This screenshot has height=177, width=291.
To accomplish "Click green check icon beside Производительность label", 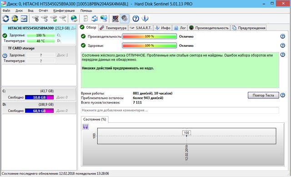I will pos(83,36).
